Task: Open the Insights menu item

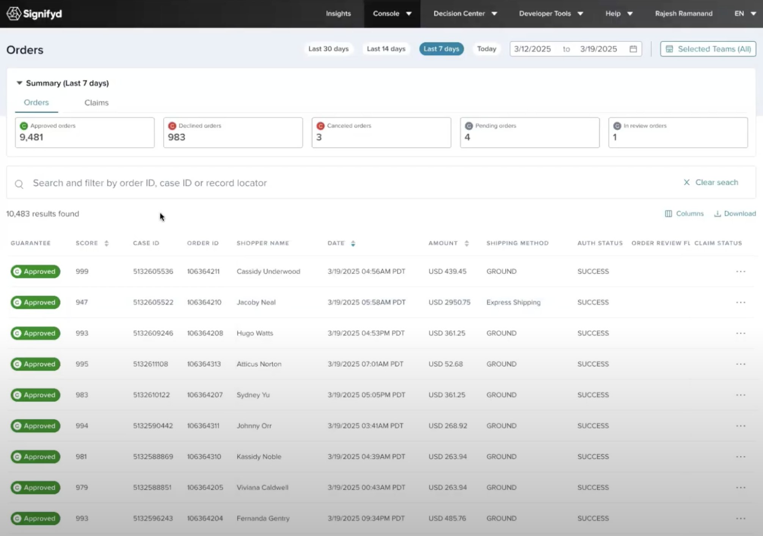Action: point(338,14)
